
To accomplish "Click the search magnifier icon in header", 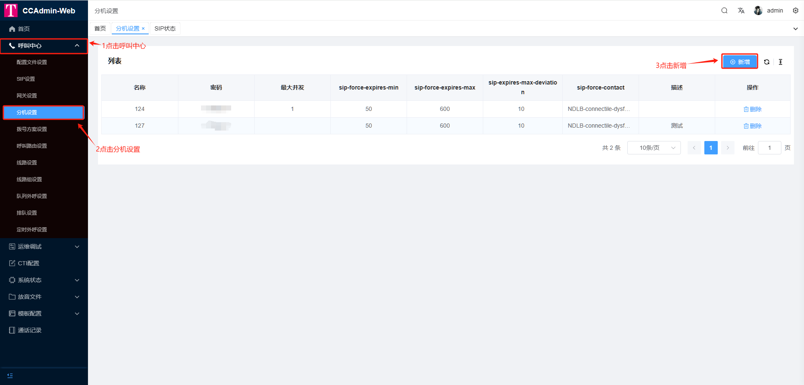I will tap(724, 10).
